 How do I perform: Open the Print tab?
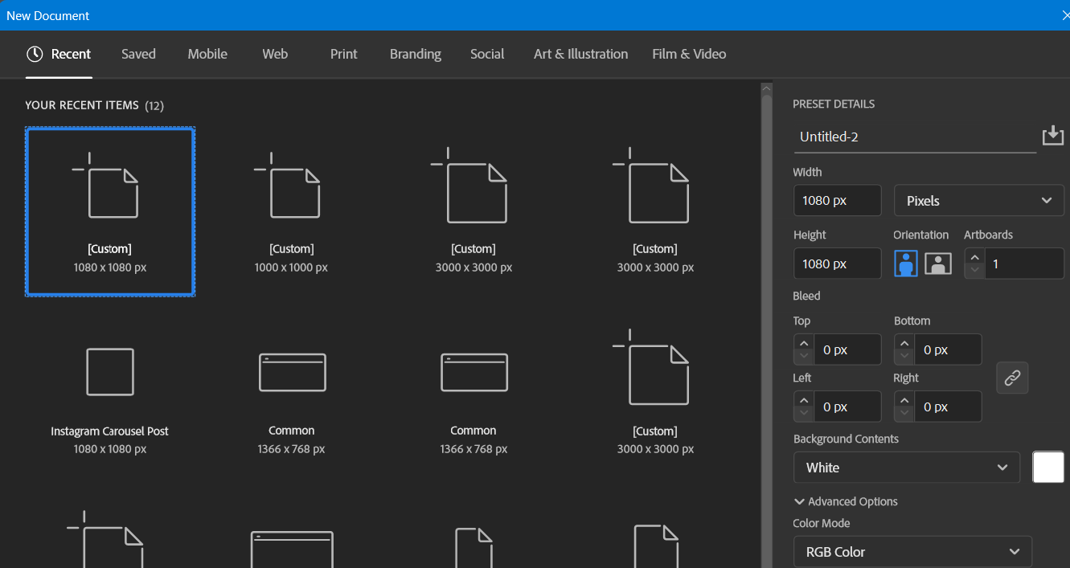click(x=343, y=54)
